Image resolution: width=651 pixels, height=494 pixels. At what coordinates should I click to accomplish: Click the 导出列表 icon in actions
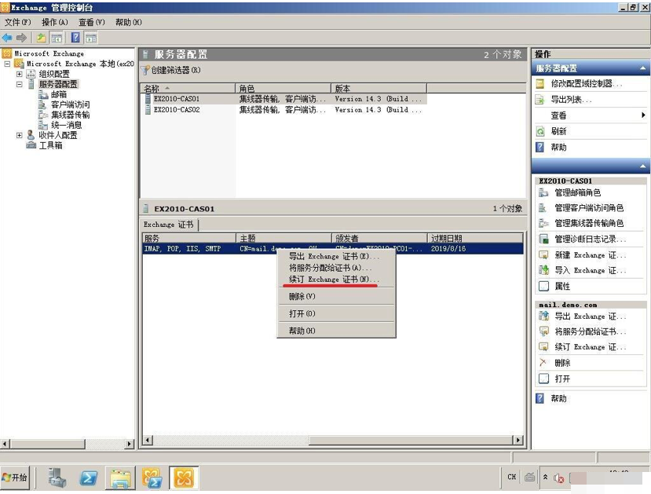tap(540, 100)
